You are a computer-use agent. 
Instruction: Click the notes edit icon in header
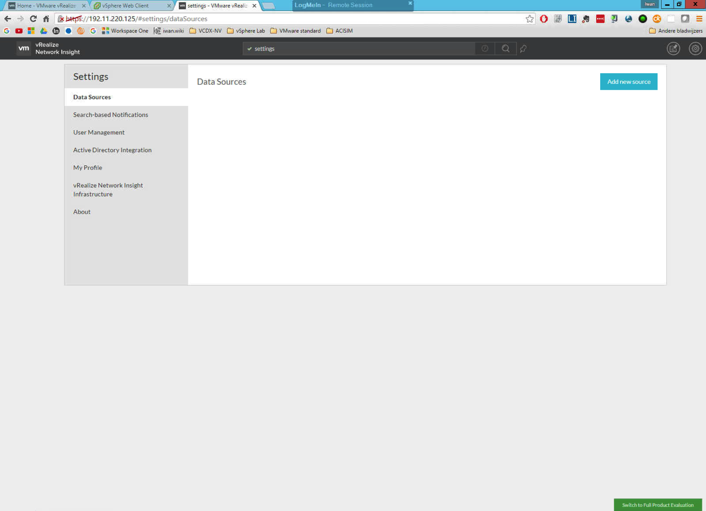673,48
